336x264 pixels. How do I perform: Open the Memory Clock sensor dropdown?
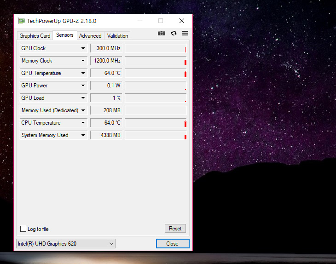click(x=83, y=61)
